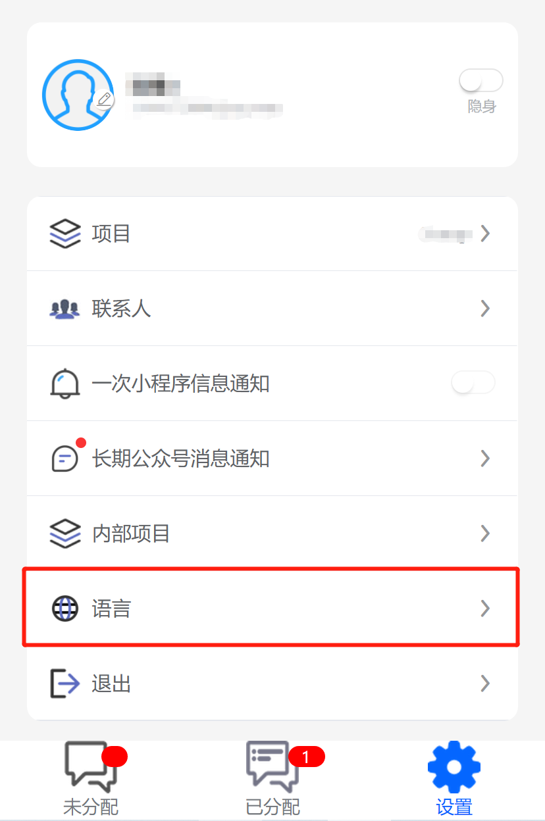Image resolution: width=545 pixels, height=821 pixels.
Task: Open the user profile avatar picture
Action: pyautogui.click(x=77, y=95)
